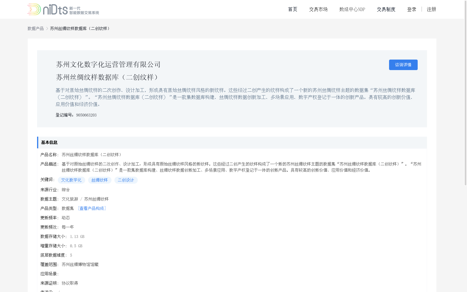This screenshot has height=292, width=467.
Task: Click the page vertical scrollbar
Action: [466, 93]
